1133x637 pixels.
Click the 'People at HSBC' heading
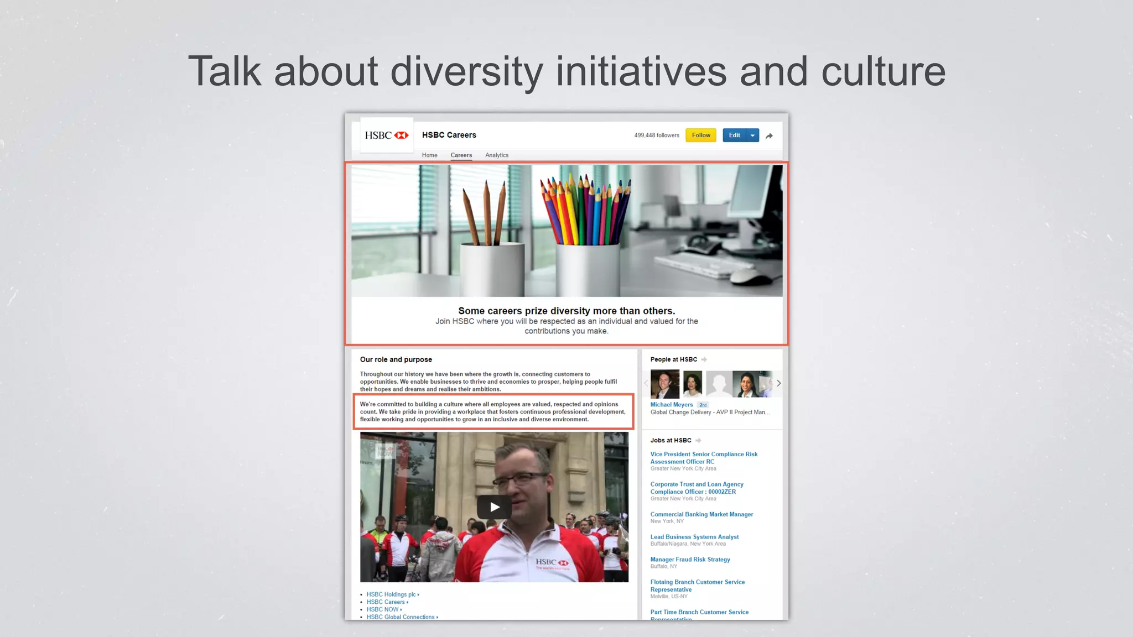(x=674, y=359)
